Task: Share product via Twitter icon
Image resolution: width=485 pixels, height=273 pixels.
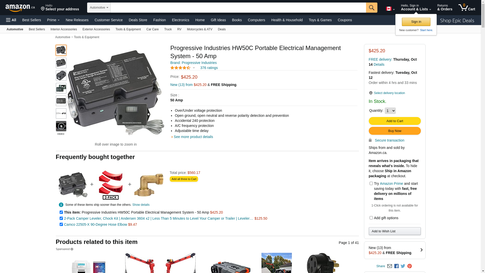Action: tap(403, 266)
